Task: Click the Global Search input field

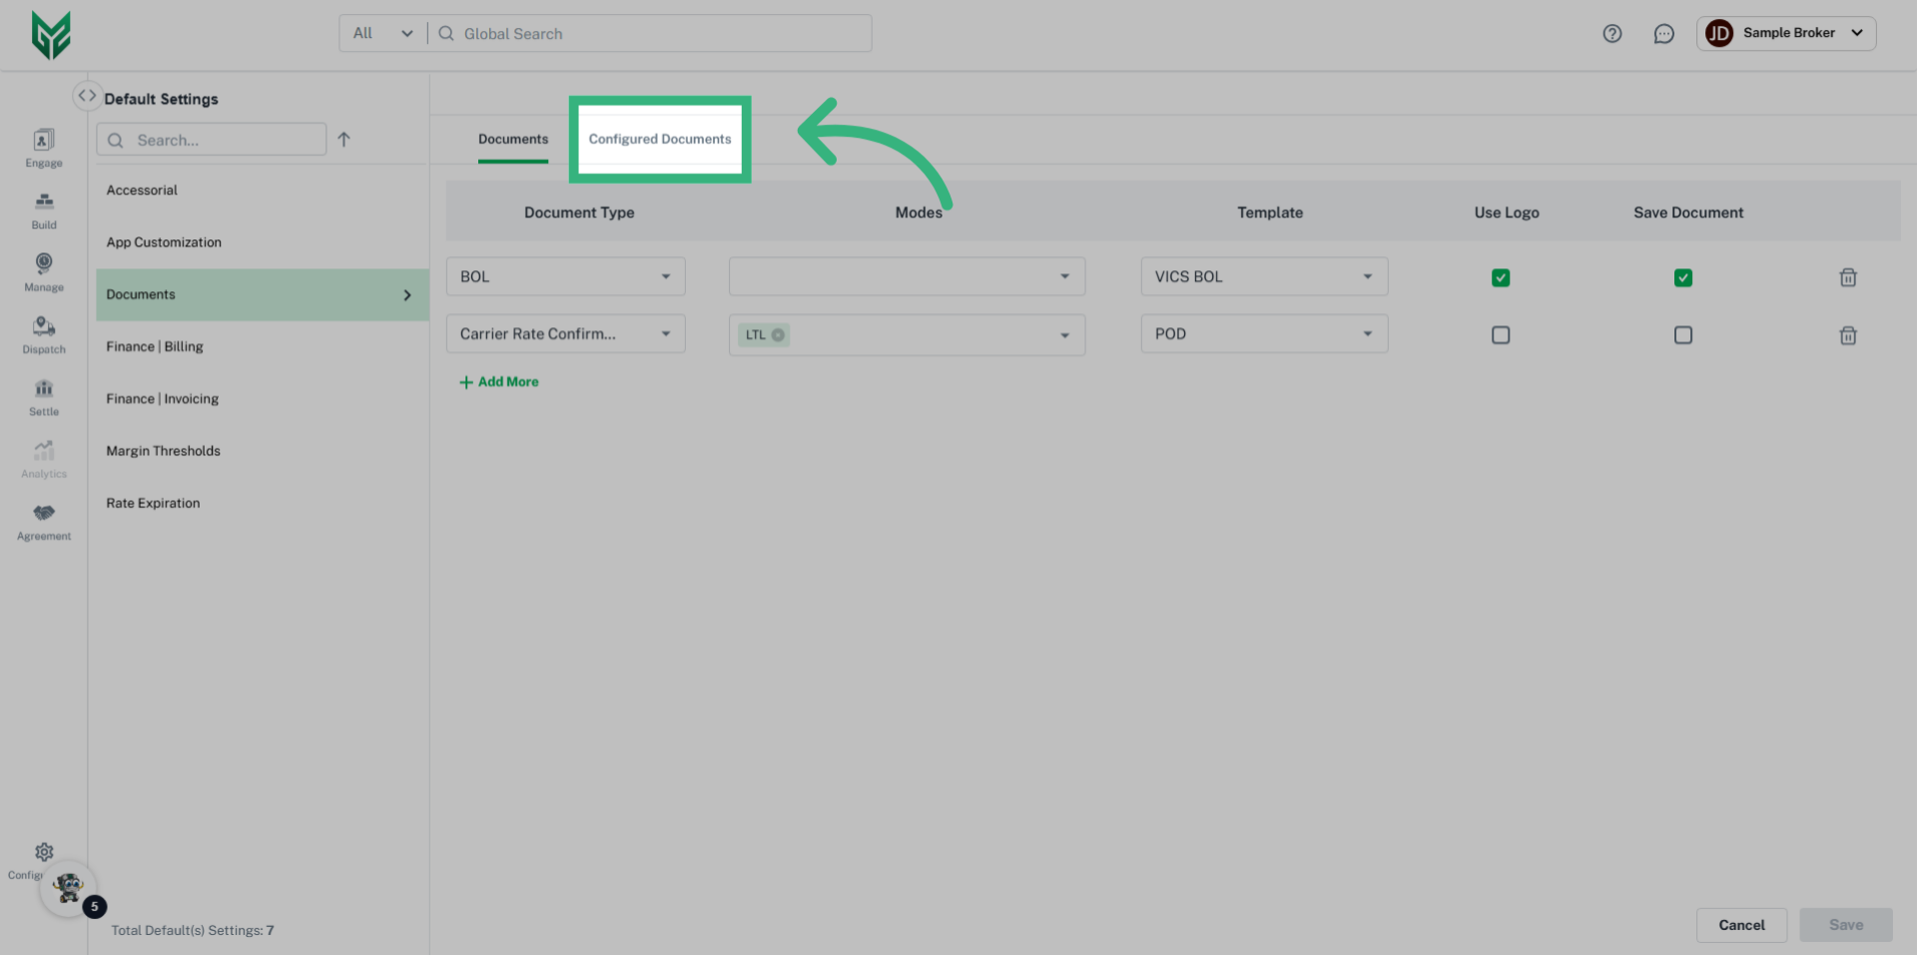Action: (649, 33)
